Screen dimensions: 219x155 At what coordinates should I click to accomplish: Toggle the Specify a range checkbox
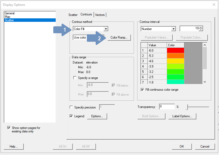[x=75, y=78]
